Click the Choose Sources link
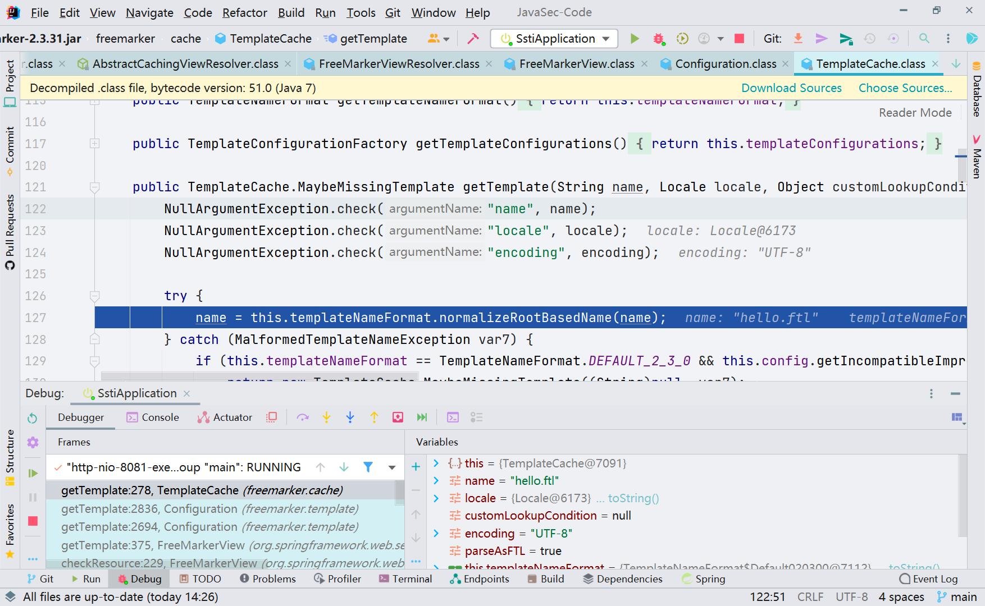Image resolution: width=985 pixels, height=606 pixels. point(905,88)
